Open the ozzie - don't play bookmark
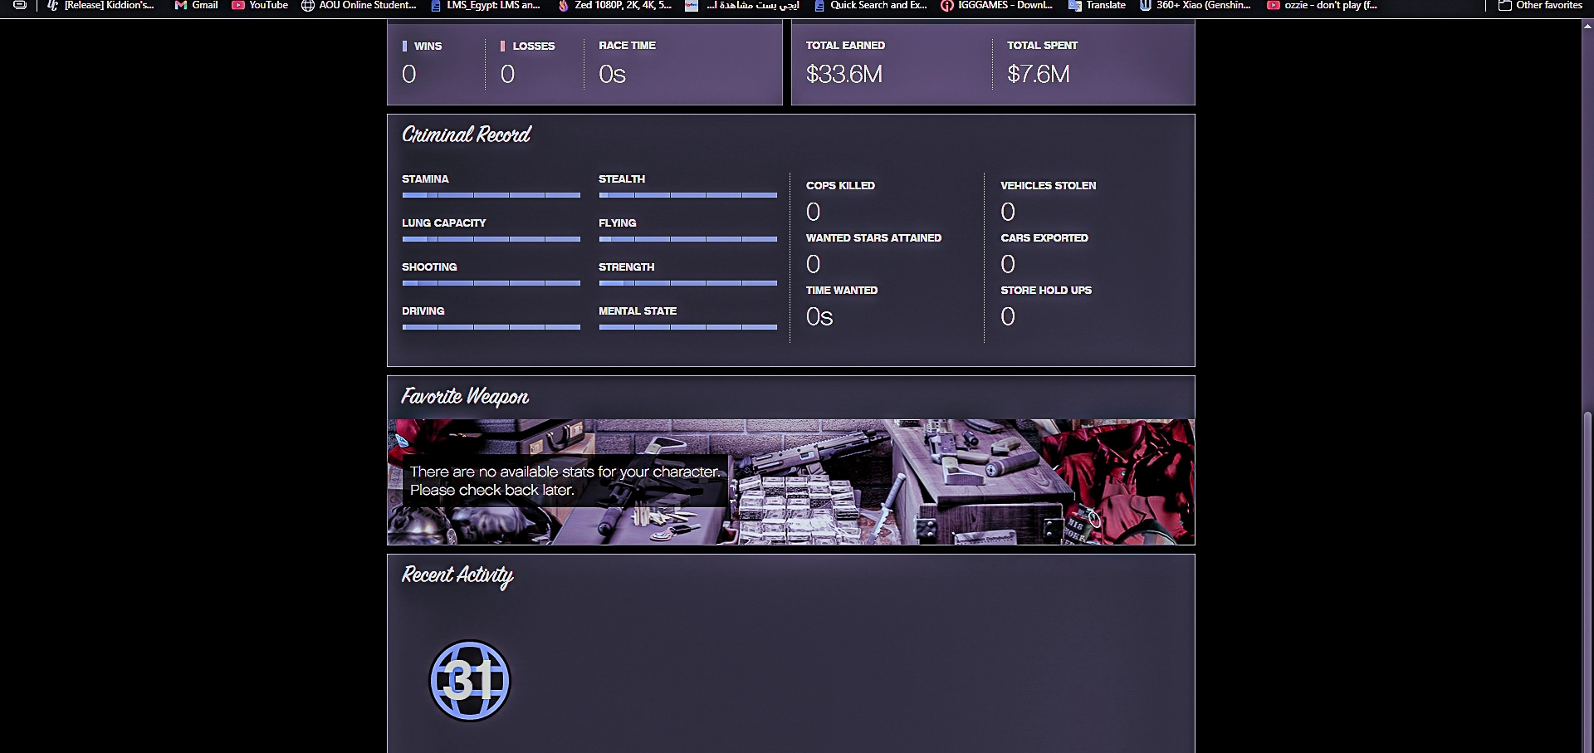 point(1322,5)
